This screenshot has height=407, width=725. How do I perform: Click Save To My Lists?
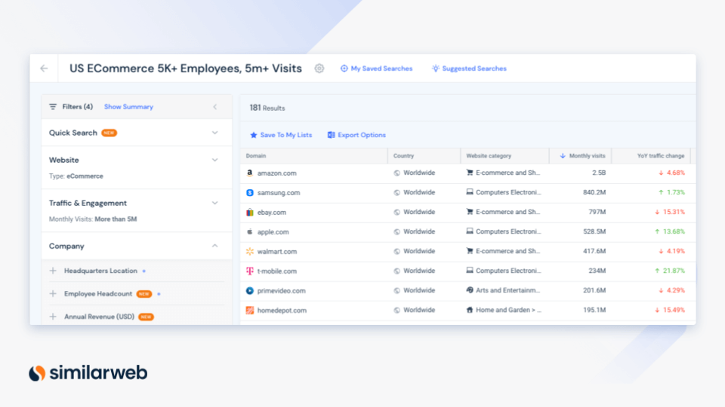click(x=281, y=135)
